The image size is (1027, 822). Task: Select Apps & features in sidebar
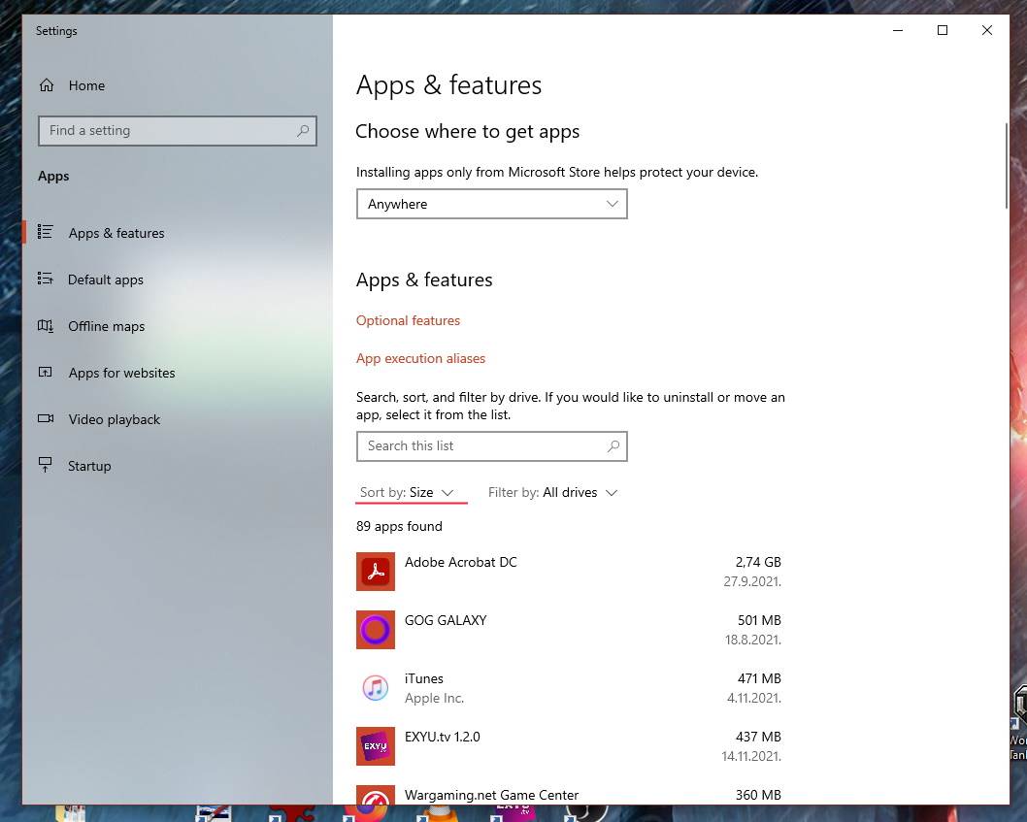[x=116, y=233]
